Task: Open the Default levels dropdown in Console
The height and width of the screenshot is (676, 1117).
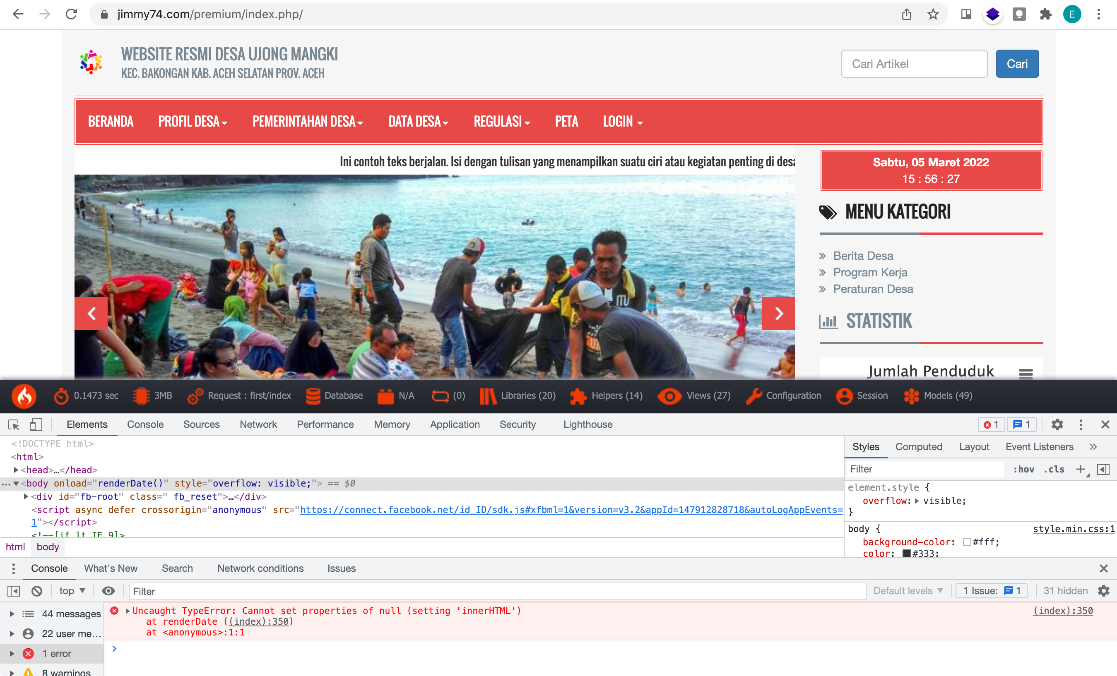Action: point(908,591)
